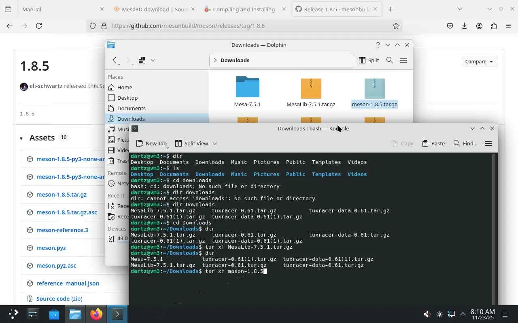Viewport: 518px width, 323px height.
Task: Open eli-schwartz profile link
Action: (46, 86)
